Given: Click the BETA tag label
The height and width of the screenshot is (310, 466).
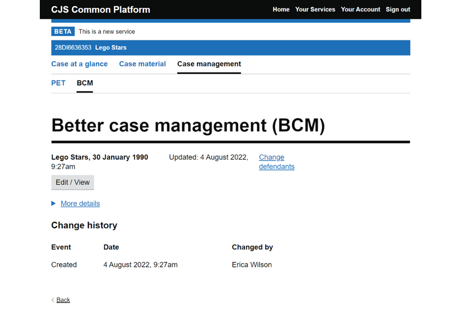Looking at the screenshot, I should [x=63, y=31].
